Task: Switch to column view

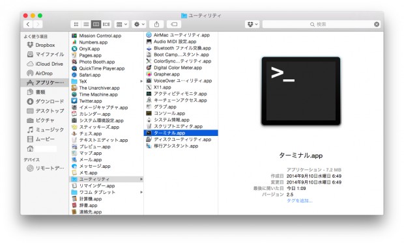Action: coord(96,24)
